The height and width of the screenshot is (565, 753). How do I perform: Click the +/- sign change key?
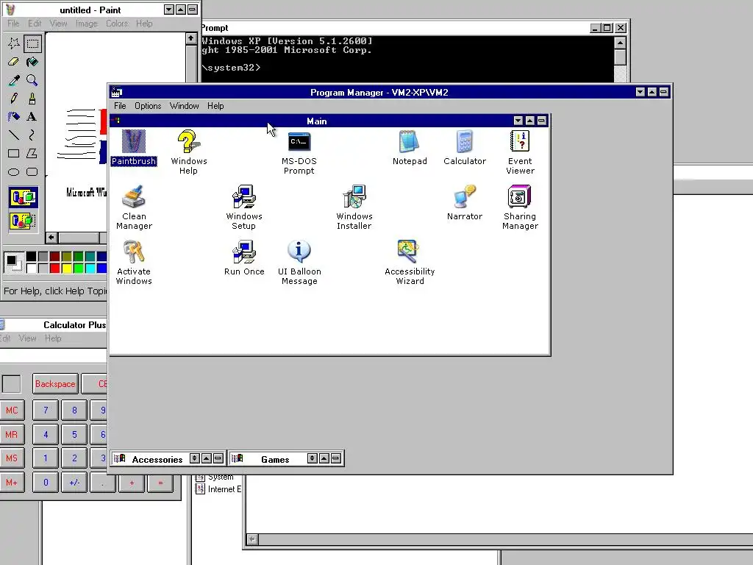pos(74,483)
